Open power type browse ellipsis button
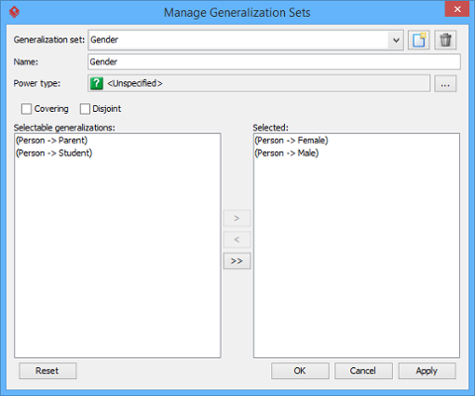Screen dimensions: 475x396 (x=445, y=83)
